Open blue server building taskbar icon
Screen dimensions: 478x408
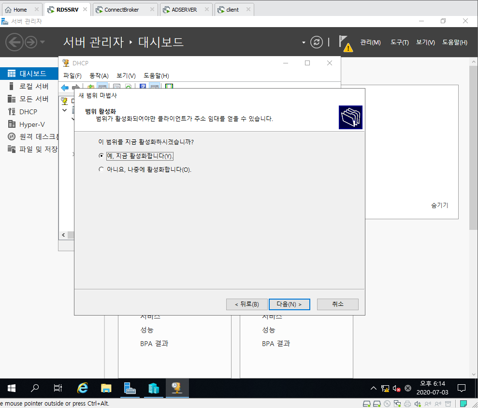point(154,388)
